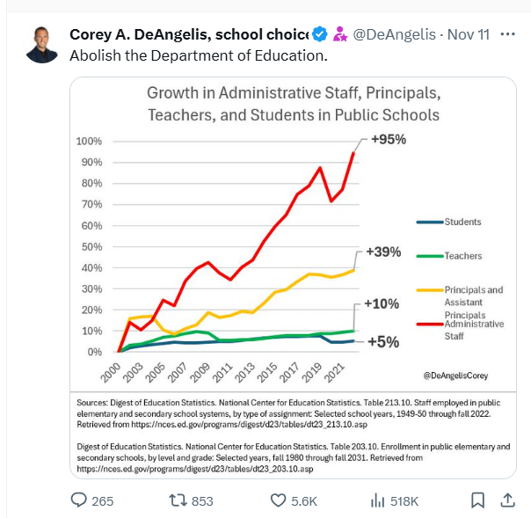This screenshot has height=518, width=531.
Task: Click the purple affiliate badge icon
Action: click(338, 35)
